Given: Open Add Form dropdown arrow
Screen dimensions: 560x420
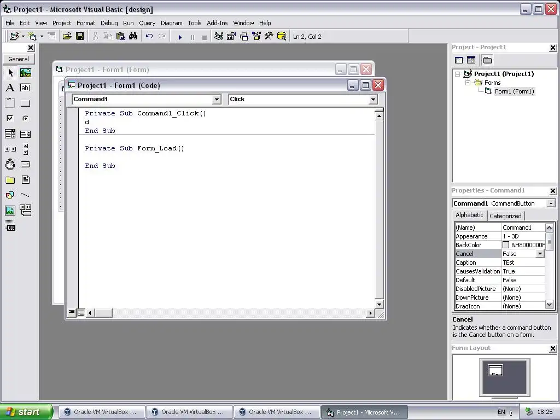Looking at the screenshot, I should [42, 37].
